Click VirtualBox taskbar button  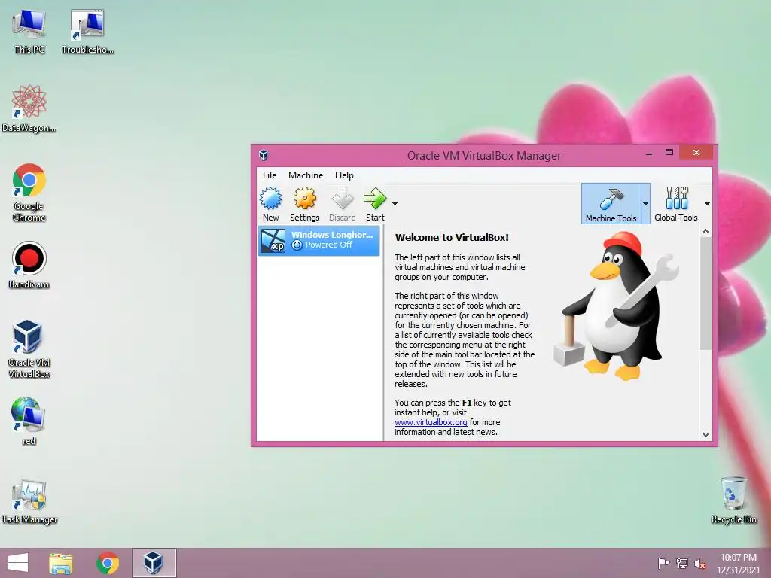tap(154, 563)
